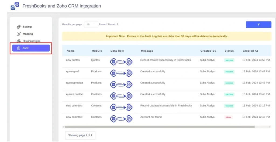Image resolution: width=276 pixels, height=142 pixels.
Task: Click the 'Account not found' message
Action: [x=151, y=117]
